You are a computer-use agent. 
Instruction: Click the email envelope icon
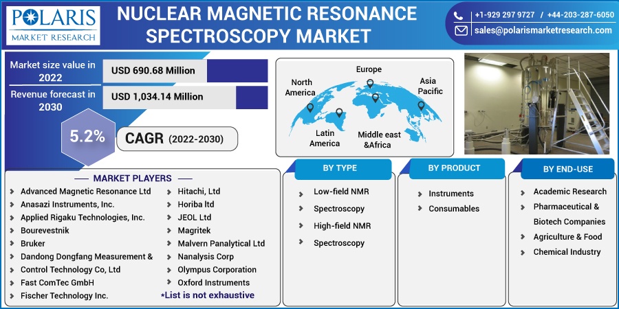(461, 30)
